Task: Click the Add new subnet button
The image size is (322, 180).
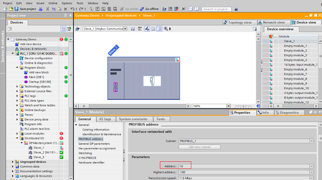Action: click(x=199, y=147)
